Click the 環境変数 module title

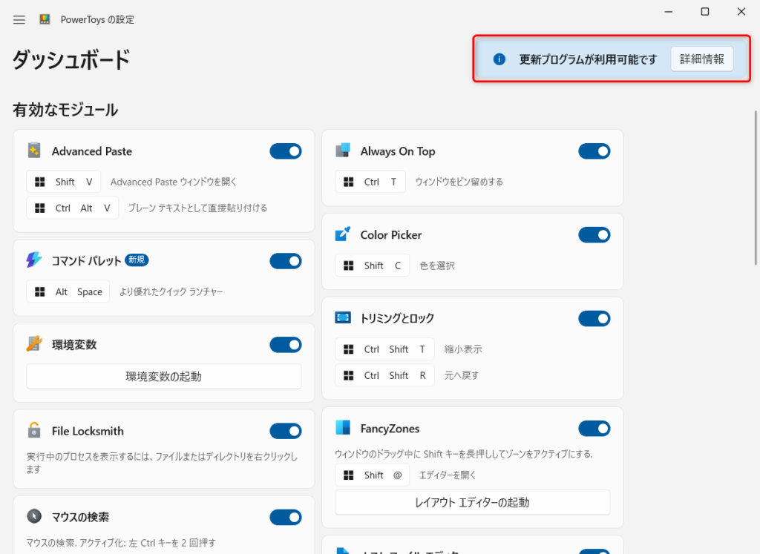(x=74, y=345)
